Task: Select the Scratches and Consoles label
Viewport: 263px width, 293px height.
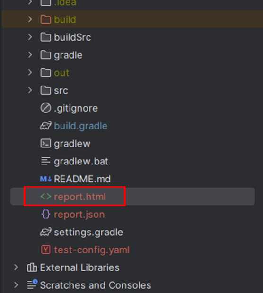Action: 96,285
